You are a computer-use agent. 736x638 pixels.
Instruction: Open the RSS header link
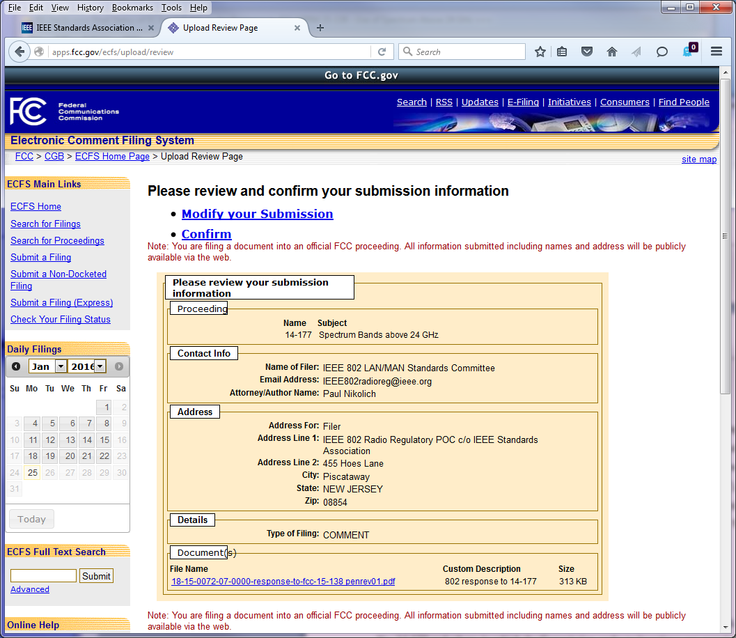(x=444, y=102)
